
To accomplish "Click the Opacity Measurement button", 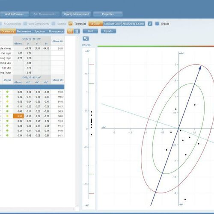I will pos(76,14).
